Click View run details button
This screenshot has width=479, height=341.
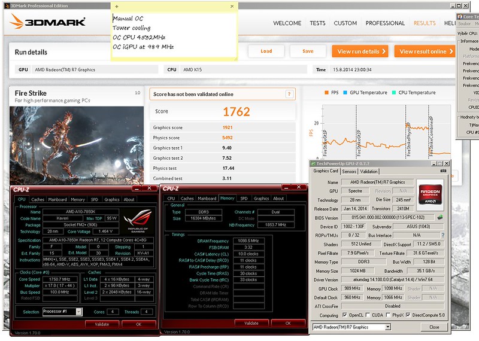(x=360, y=51)
